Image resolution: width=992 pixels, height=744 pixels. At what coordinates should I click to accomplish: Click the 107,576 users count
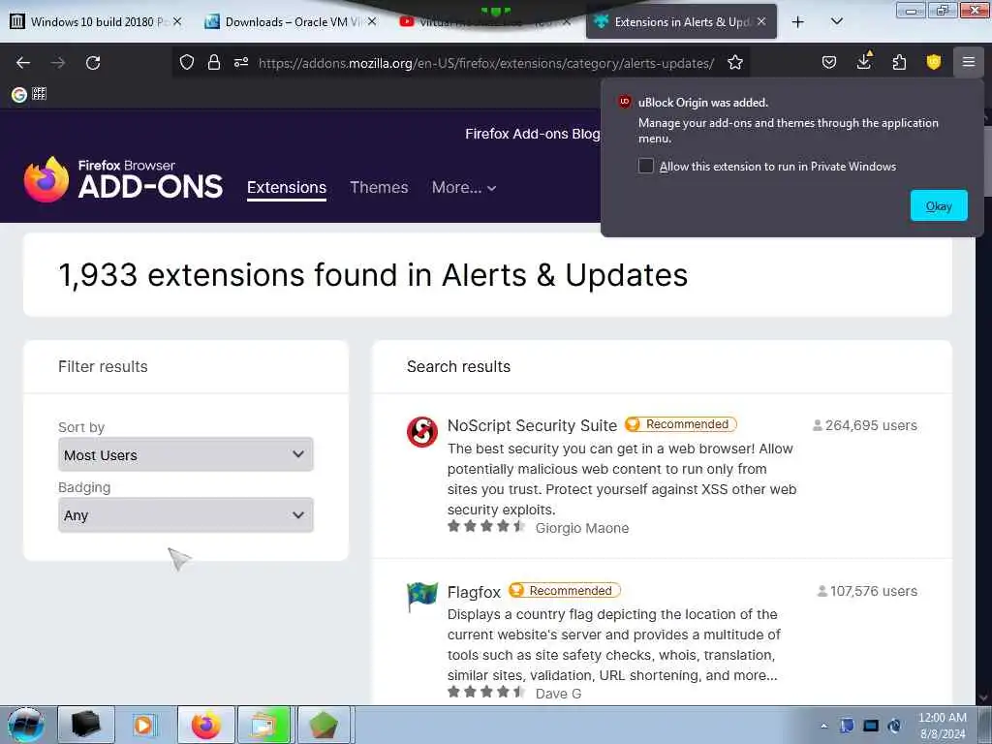coord(867,591)
